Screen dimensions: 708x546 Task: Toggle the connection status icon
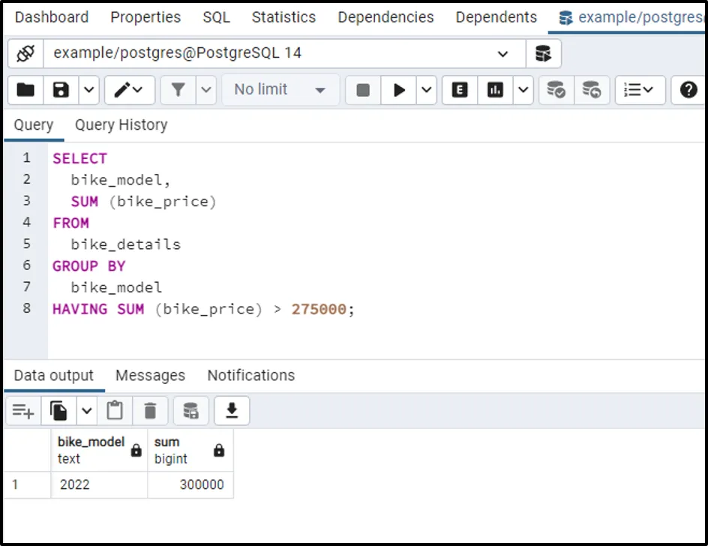point(25,53)
